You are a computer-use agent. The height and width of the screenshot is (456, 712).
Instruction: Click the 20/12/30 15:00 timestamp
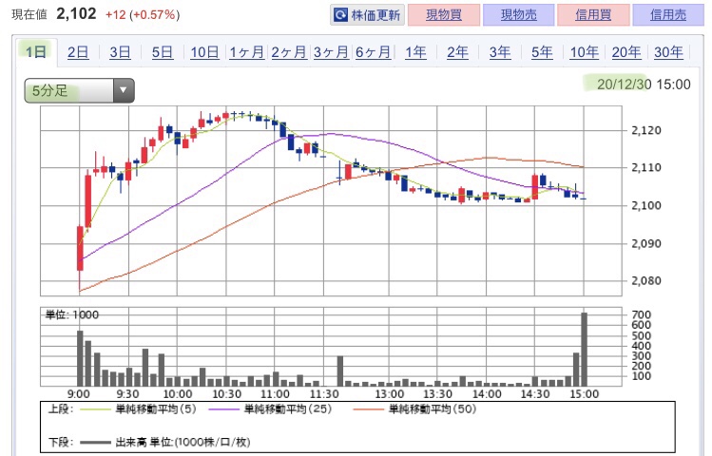pyautogui.click(x=644, y=85)
